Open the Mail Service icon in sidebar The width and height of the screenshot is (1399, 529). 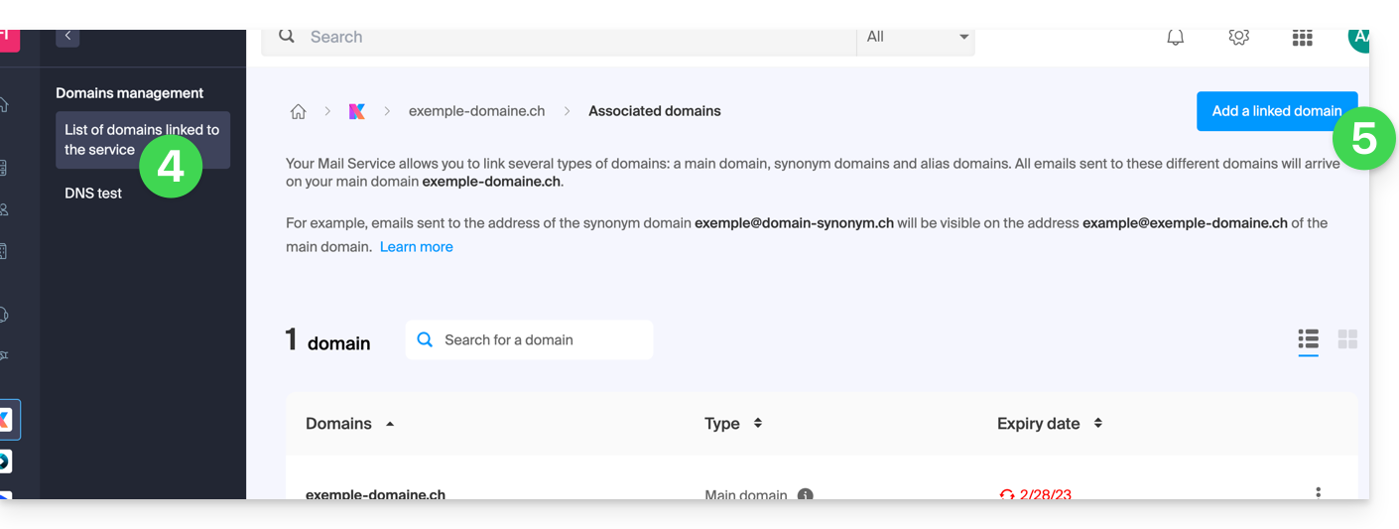[x=6, y=420]
